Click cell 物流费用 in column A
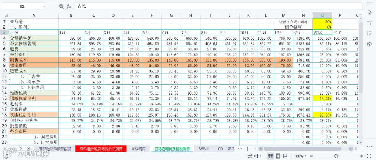The image size is (376, 160). point(34,65)
